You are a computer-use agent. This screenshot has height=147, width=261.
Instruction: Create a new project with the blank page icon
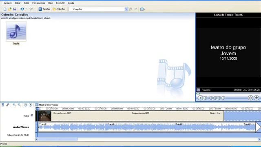(5, 9)
